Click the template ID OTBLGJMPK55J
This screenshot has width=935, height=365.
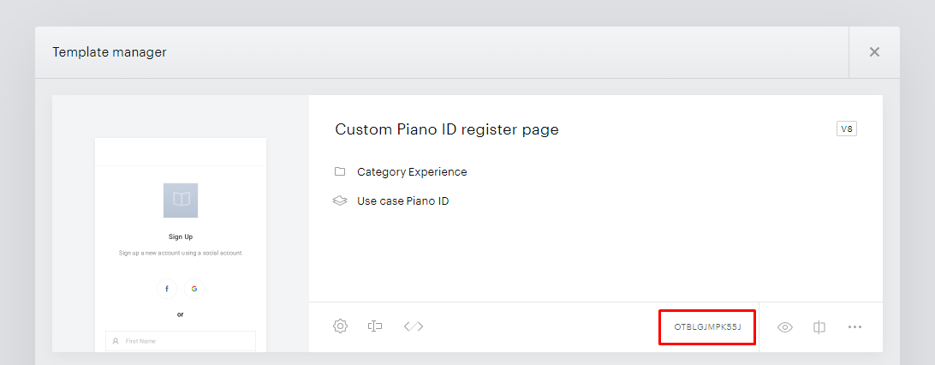(707, 326)
